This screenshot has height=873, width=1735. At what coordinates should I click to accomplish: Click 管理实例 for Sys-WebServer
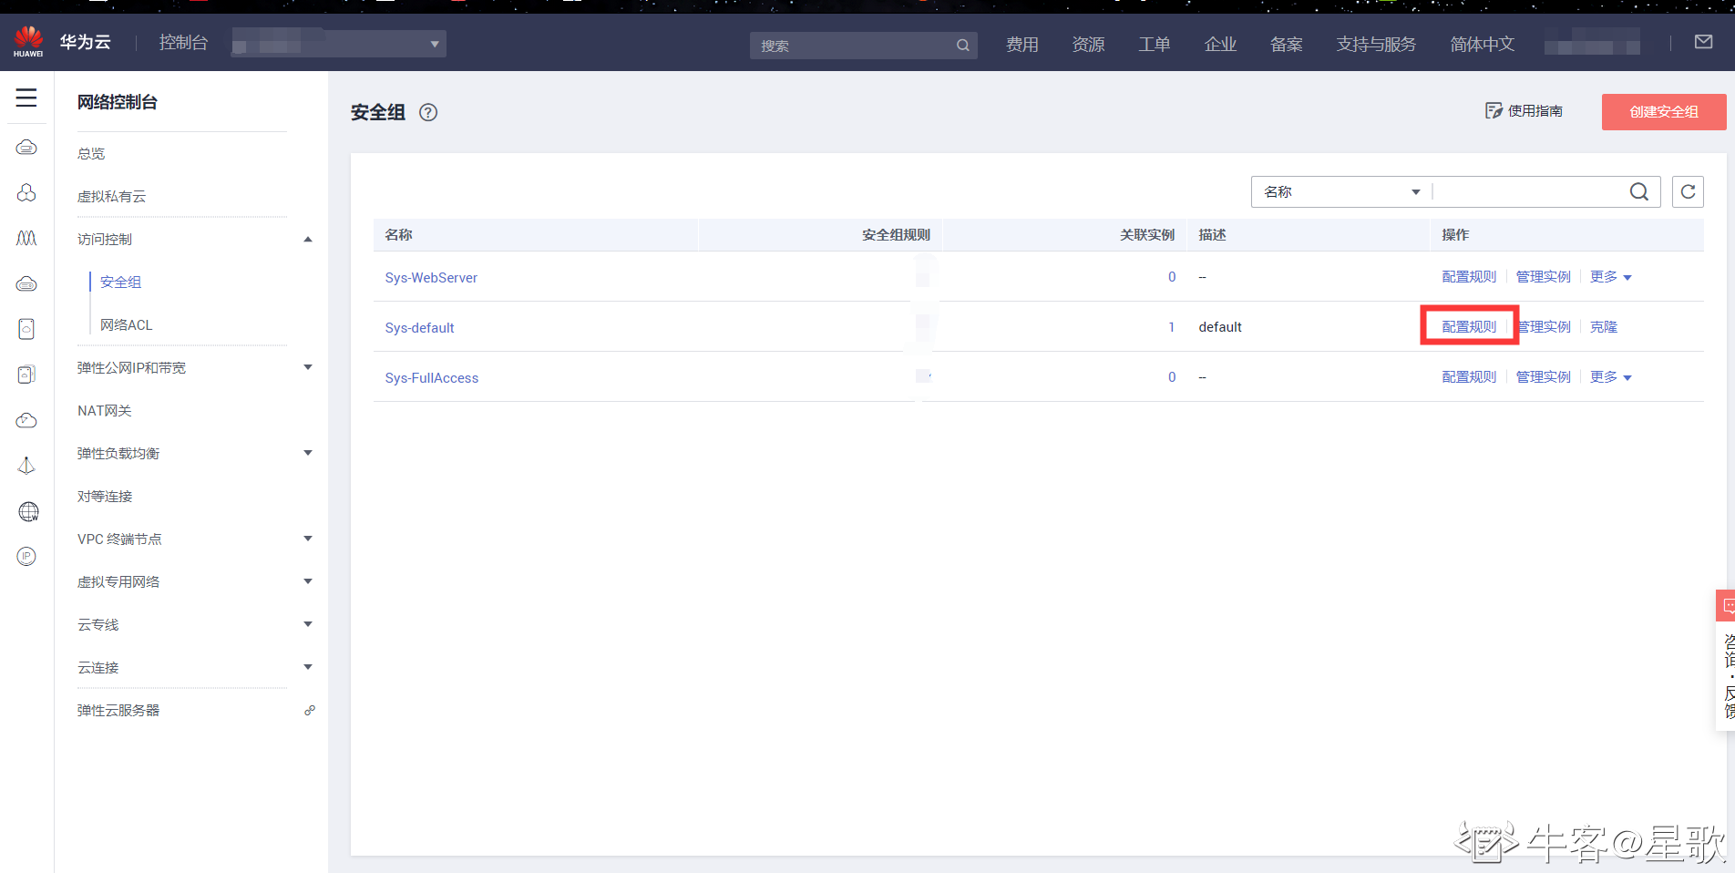1543,277
